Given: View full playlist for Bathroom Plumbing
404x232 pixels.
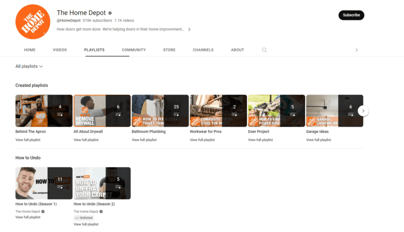Looking at the screenshot, I should click(x=145, y=140).
